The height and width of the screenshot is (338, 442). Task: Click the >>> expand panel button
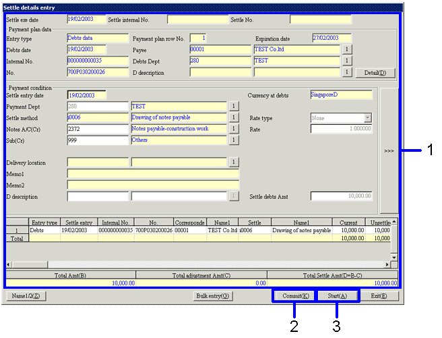[x=389, y=151]
